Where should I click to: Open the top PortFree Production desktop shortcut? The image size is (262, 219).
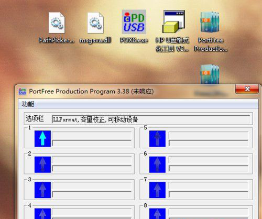pyautogui.click(x=210, y=22)
